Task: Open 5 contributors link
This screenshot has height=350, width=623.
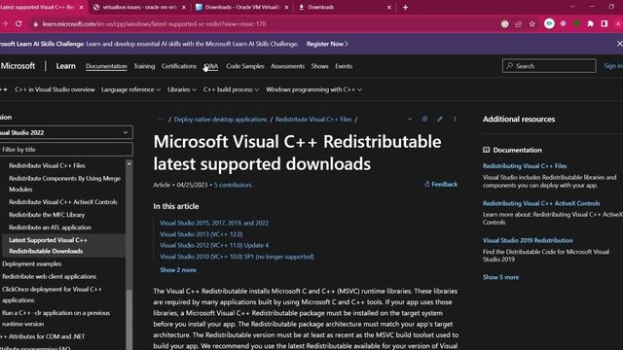Action: pyautogui.click(x=233, y=185)
